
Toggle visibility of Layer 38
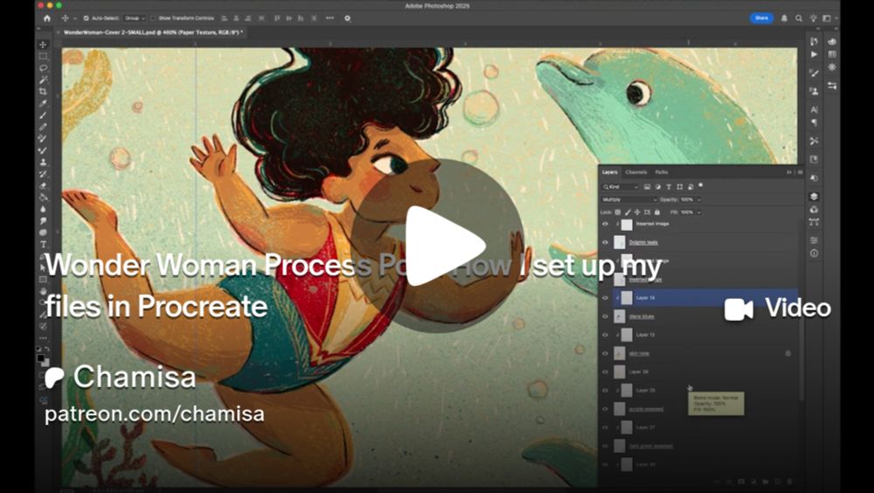[606, 372]
